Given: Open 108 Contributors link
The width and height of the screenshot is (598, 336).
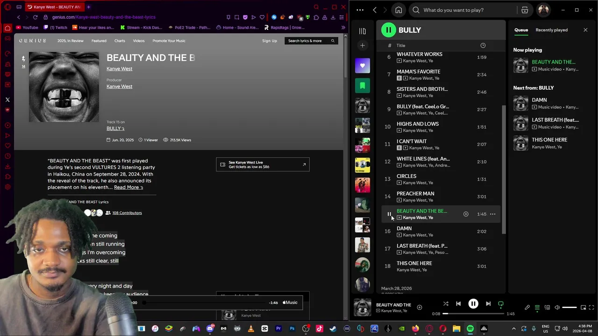Looking at the screenshot, I should tap(127, 213).
